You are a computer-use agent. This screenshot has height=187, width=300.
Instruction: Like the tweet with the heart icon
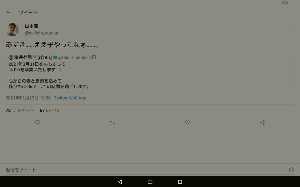point(187,122)
